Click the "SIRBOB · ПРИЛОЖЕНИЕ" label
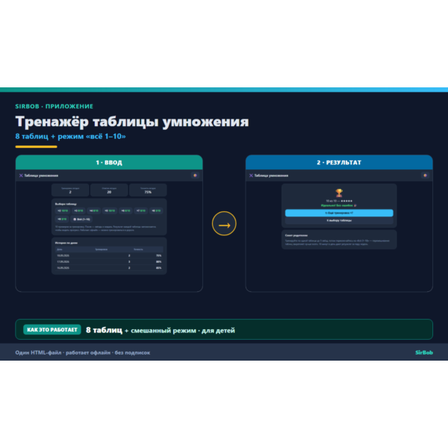The height and width of the screenshot is (448, 448). pos(55,106)
